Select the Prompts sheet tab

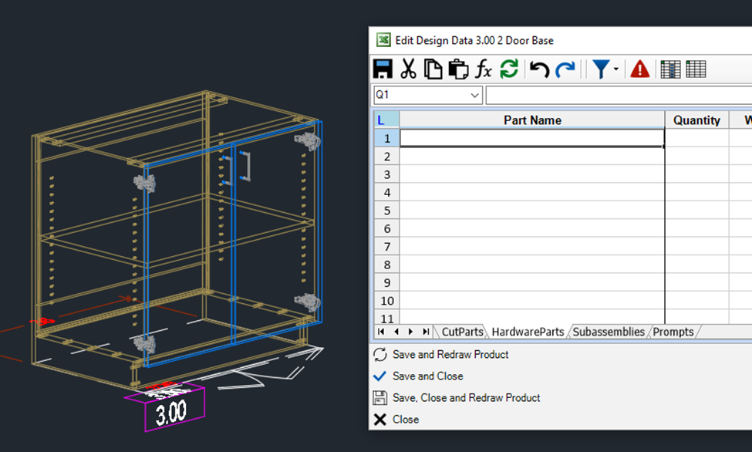(673, 332)
